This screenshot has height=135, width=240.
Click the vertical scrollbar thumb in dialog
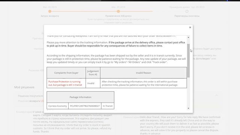click(188, 61)
